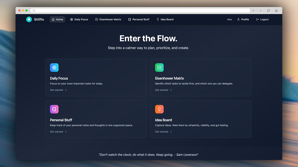This screenshot has width=298, height=167.
Task: Click the Stillflo teal logo icon
Action: point(29,19)
